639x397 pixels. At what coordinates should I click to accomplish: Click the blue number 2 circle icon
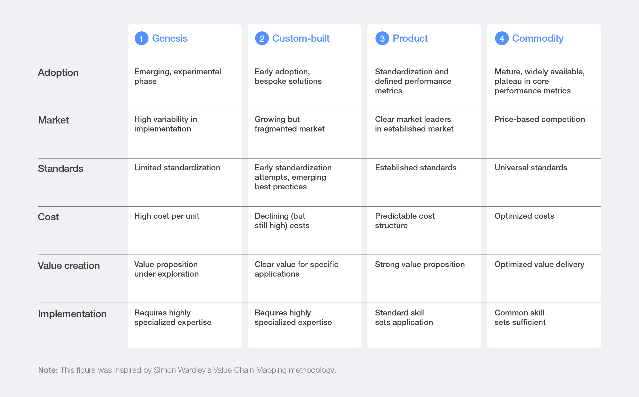pyautogui.click(x=262, y=39)
